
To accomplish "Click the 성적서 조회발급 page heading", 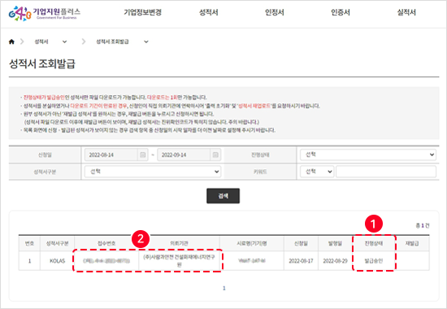I will 42,63.
